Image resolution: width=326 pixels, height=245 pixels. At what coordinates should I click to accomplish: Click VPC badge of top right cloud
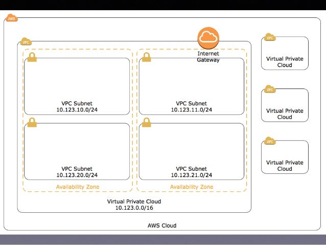click(270, 37)
